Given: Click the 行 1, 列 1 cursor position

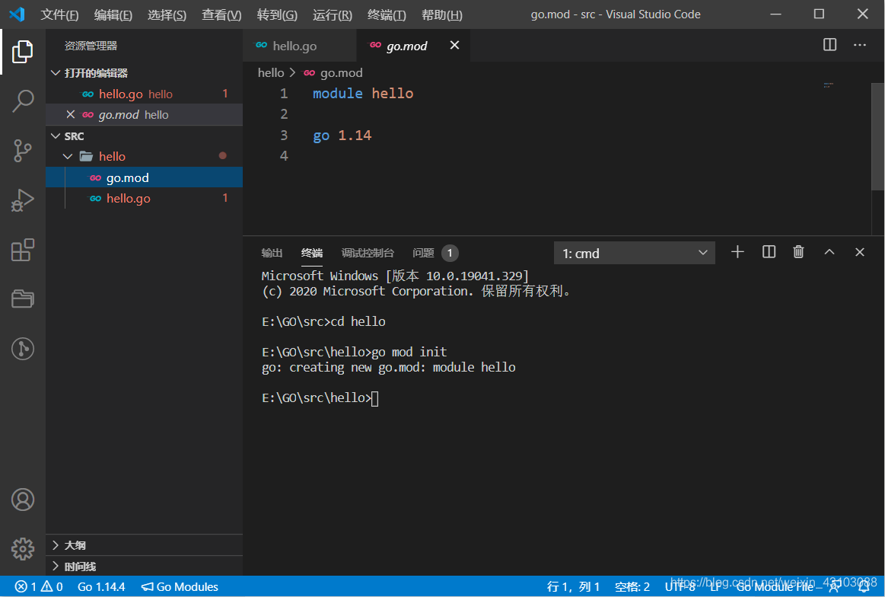Looking at the screenshot, I should (573, 587).
